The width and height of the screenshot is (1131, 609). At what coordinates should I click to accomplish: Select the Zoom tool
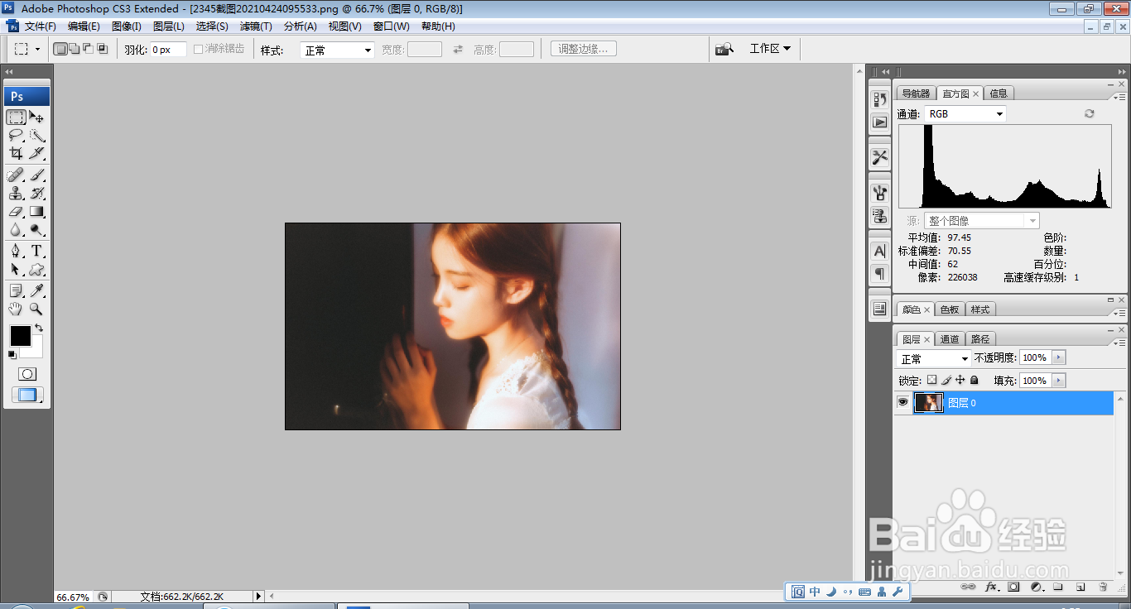(x=36, y=309)
